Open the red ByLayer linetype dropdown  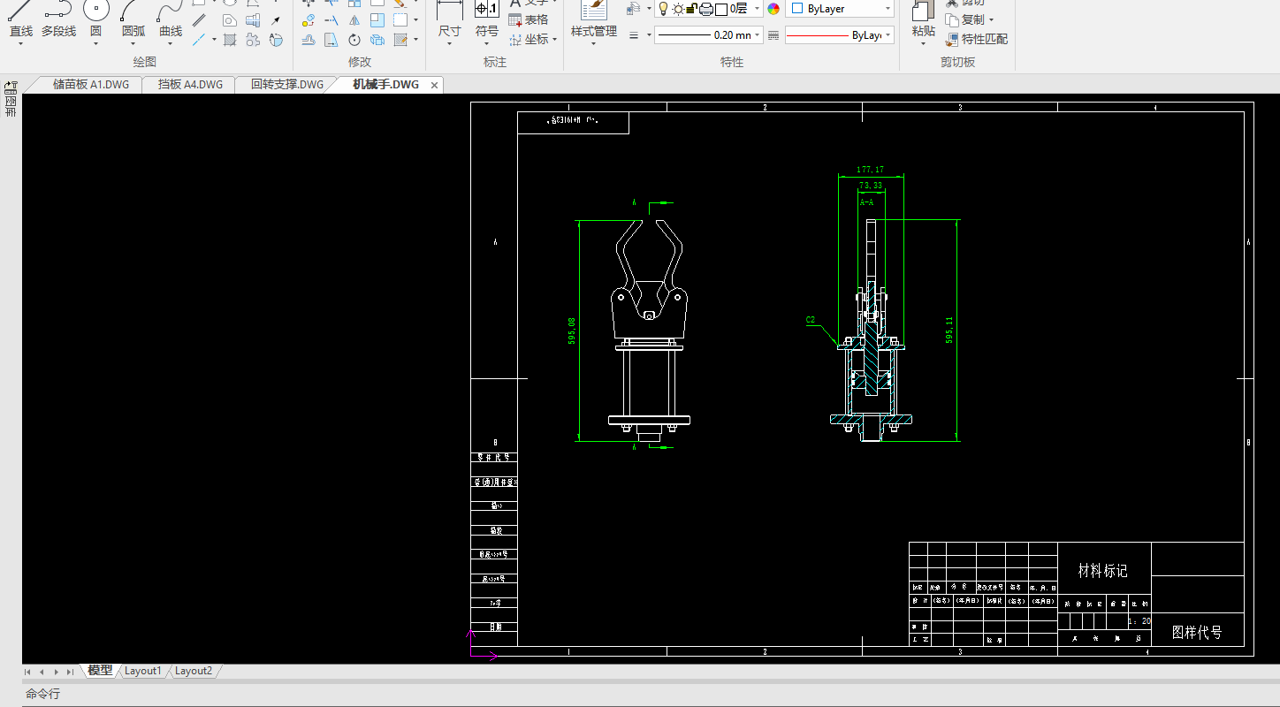(x=839, y=35)
